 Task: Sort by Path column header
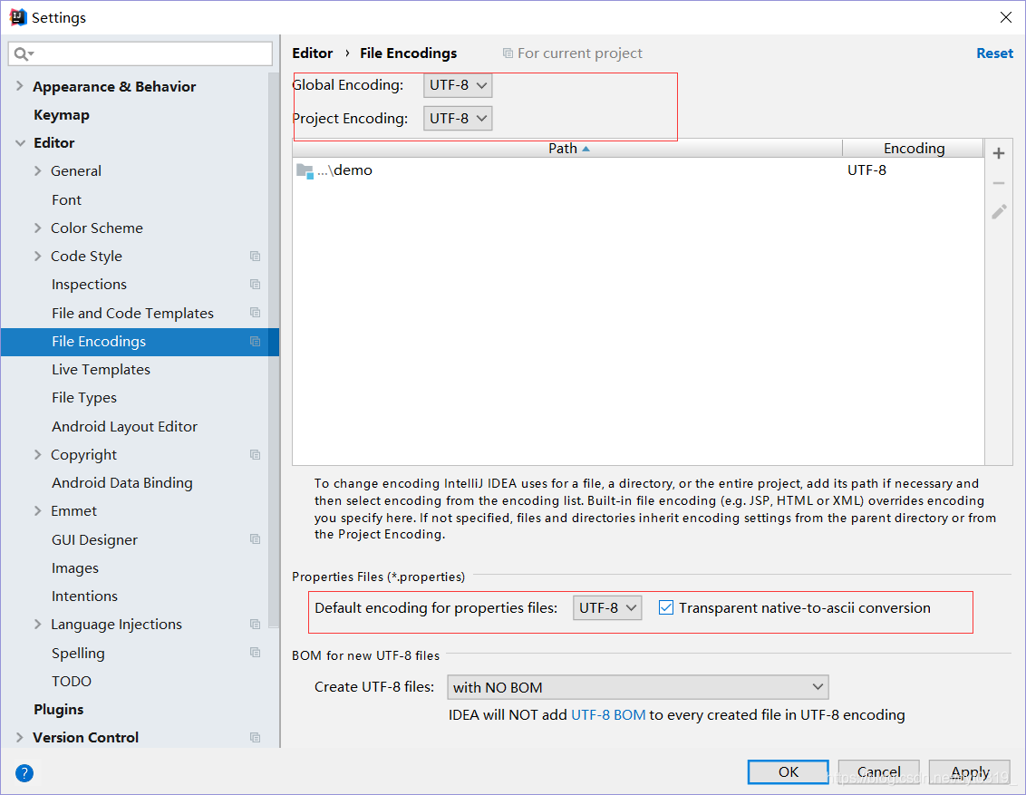pyautogui.click(x=567, y=149)
